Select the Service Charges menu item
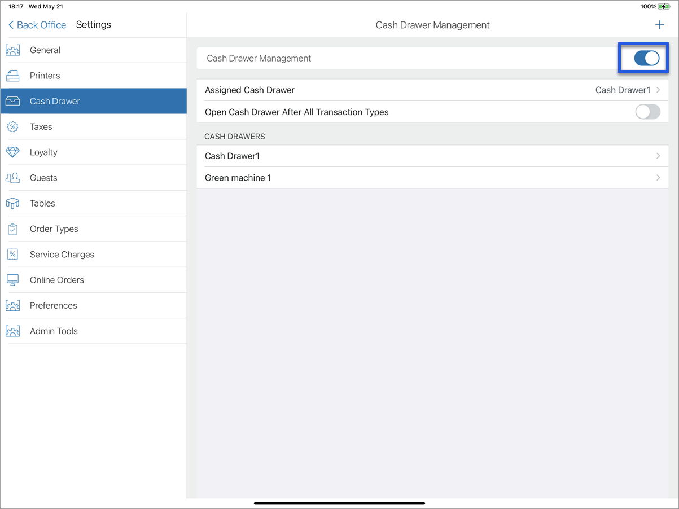The width and height of the screenshot is (679, 509). (x=62, y=254)
